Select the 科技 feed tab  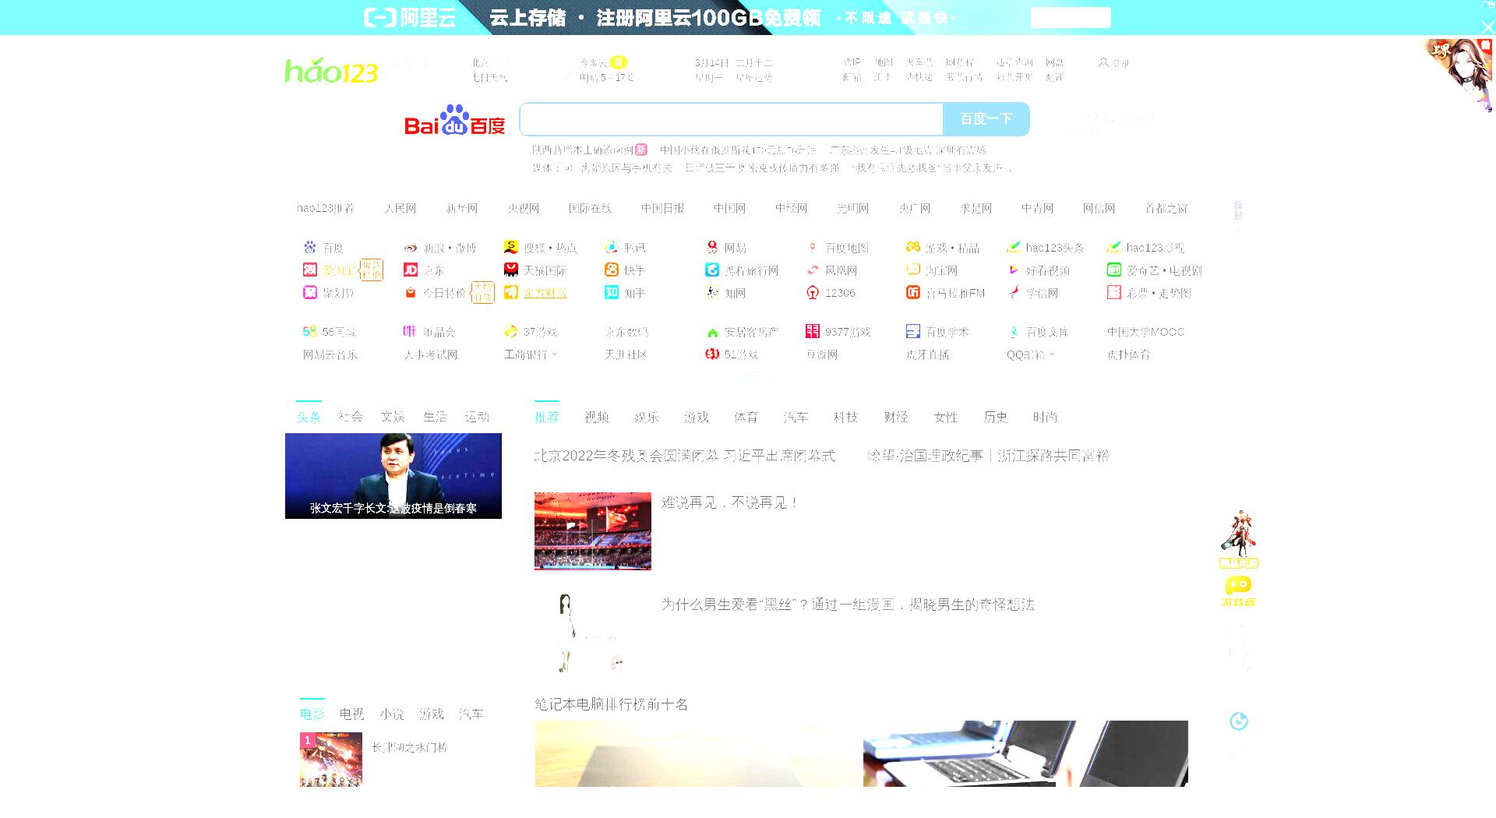(845, 418)
